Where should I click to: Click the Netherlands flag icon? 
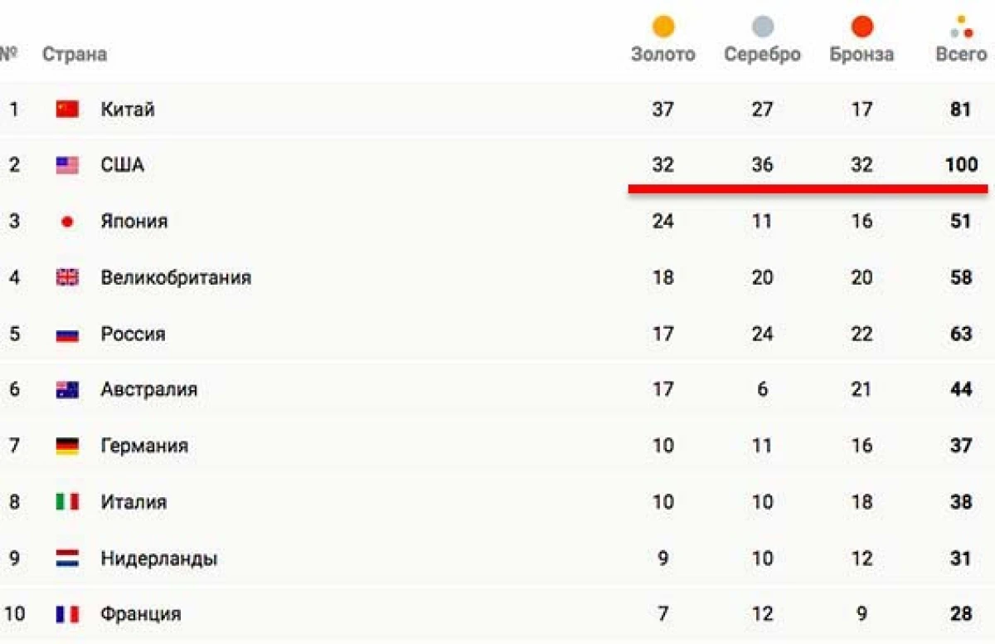click(67, 559)
